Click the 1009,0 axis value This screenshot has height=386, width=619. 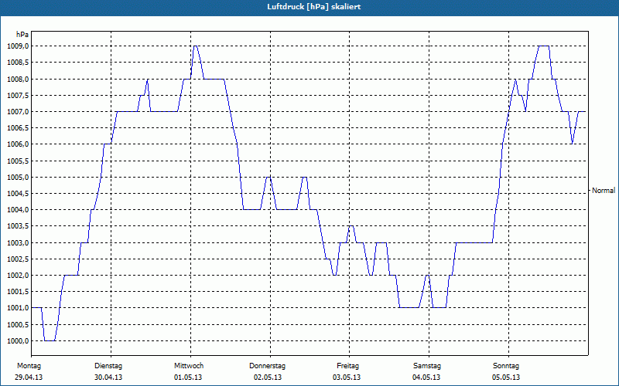coord(18,46)
